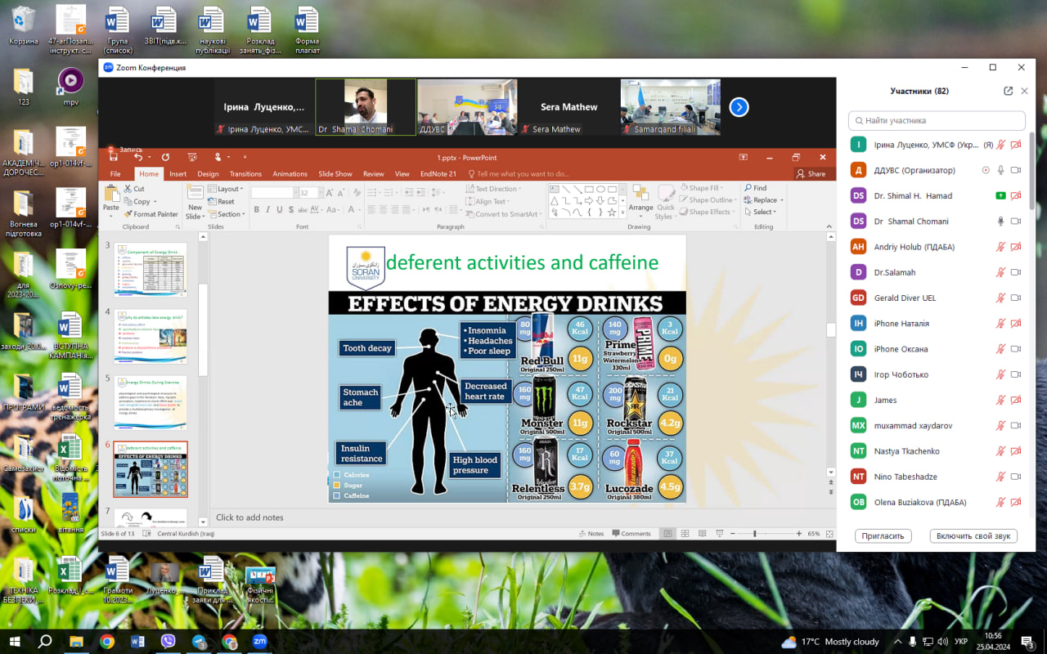Click Включить свой звук button
The width and height of the screenshot is (1047, 654).
click(973, 536)
